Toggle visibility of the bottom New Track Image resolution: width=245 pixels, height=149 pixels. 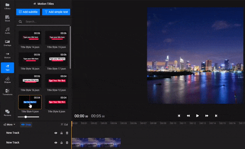[56, 142]
